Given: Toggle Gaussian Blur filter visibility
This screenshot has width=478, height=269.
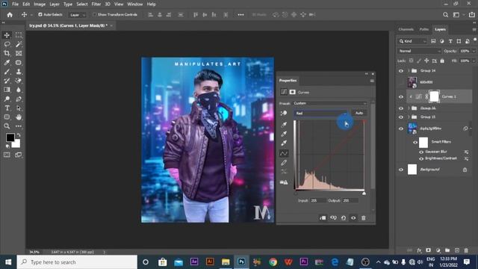Looking at the screenshot, I should (x=421, y=152).
